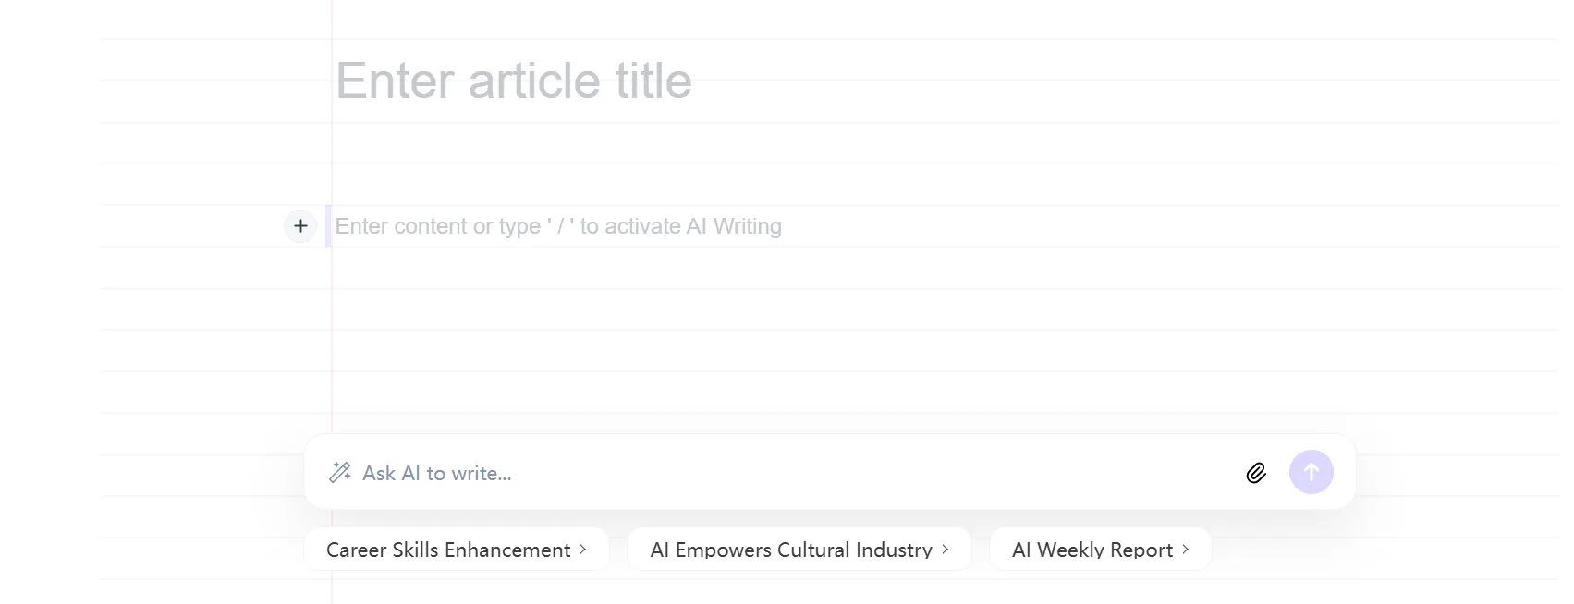Click the word Report in the last suggestion chip

pyautogui.click(x=1142, y=550)
